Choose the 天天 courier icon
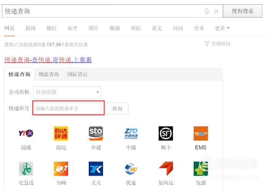Viewport: 267px width, 190px height. [96, 168]
